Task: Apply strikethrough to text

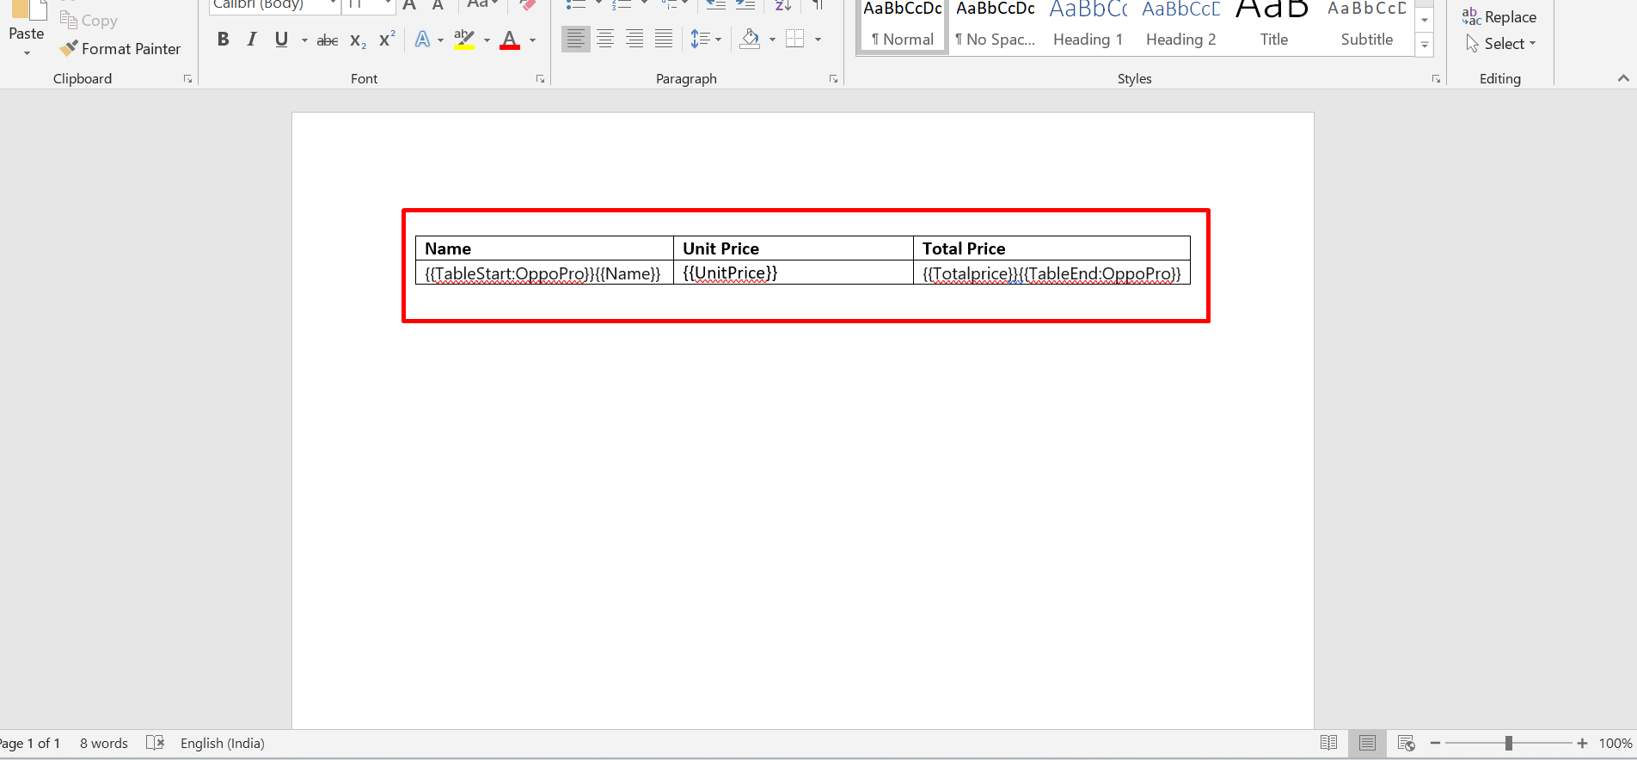Action: [327, 40]
